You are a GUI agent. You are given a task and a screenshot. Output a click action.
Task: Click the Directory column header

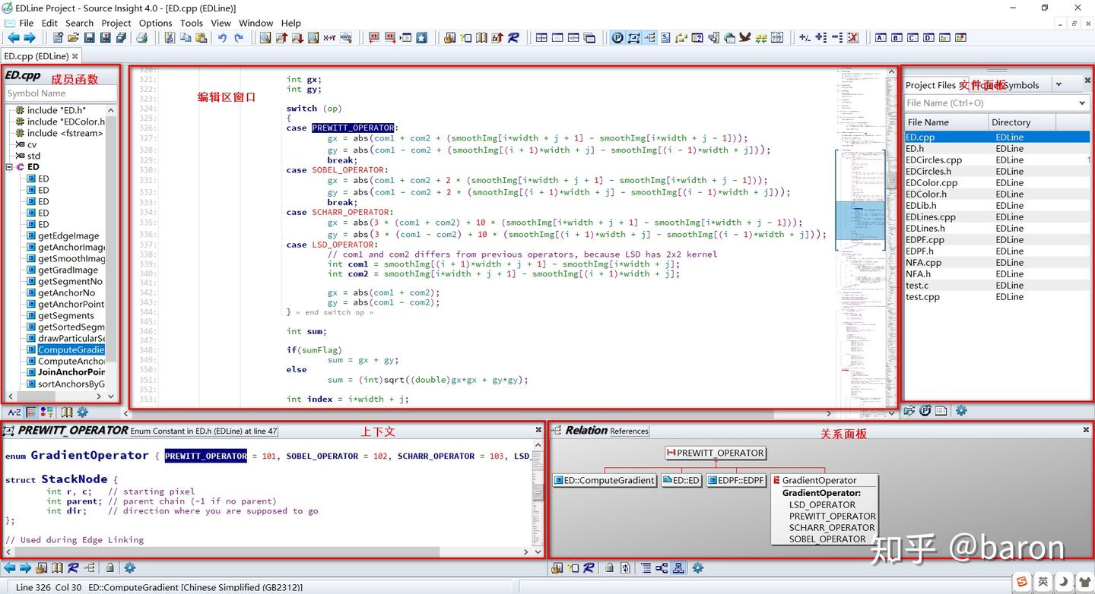click(1011, 122)
